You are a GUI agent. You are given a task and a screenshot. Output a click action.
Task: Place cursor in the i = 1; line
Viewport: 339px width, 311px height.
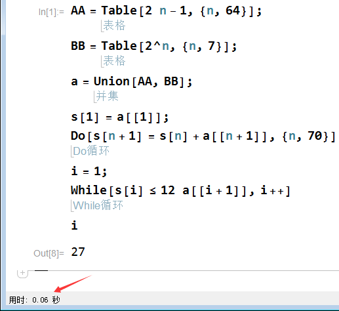[89, 171]
